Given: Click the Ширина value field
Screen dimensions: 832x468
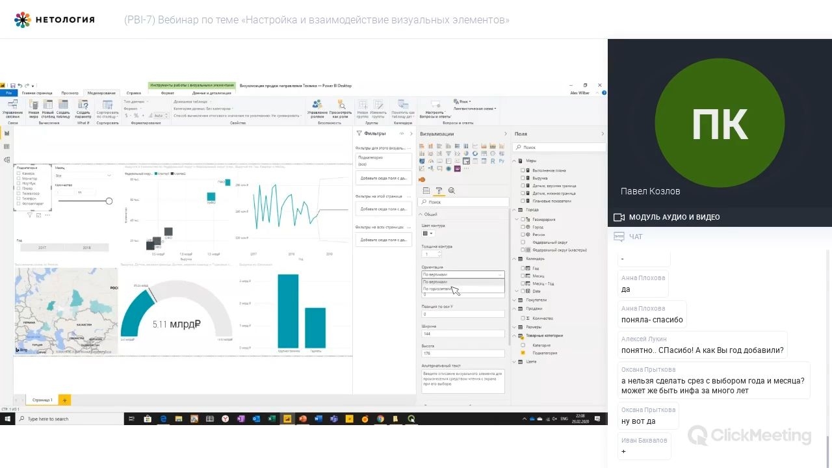Looking at the screenshot, I should (x=463, y=333).
